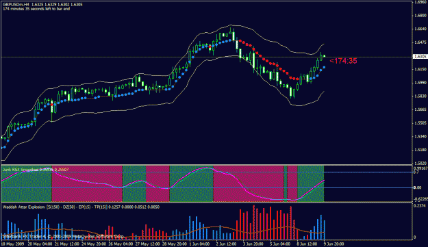Click the '2 Jun 12:00' time axis label
Image resolution: width=428 pixels, height=247 pixels.
pyautogui.click(x=227, y=244)
